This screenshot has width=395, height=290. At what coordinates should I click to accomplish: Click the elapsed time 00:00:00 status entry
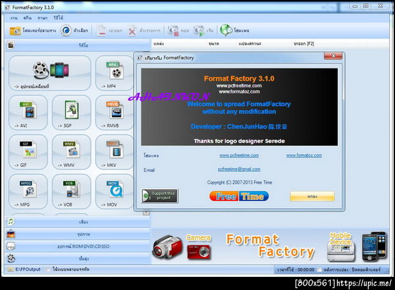point(296,270)
